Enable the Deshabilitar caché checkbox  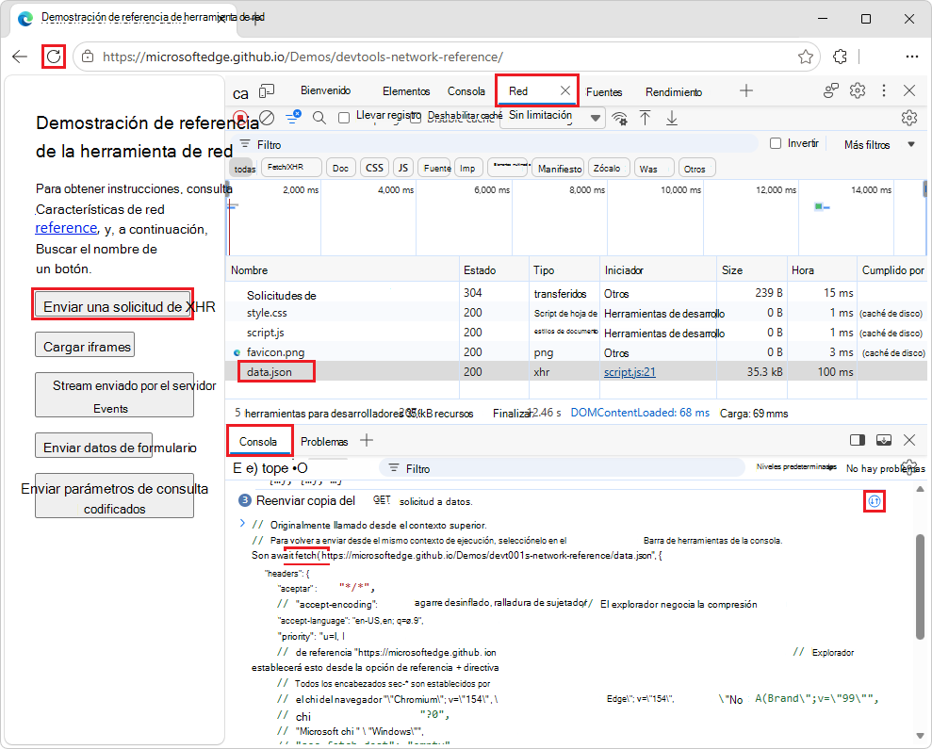(416, 118)
